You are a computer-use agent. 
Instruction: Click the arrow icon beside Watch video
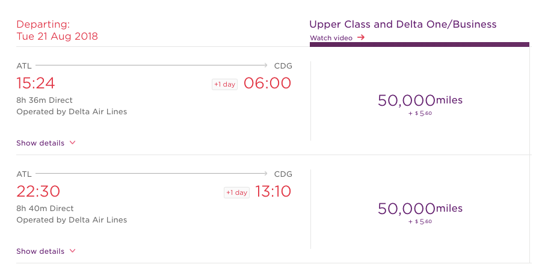361,38
